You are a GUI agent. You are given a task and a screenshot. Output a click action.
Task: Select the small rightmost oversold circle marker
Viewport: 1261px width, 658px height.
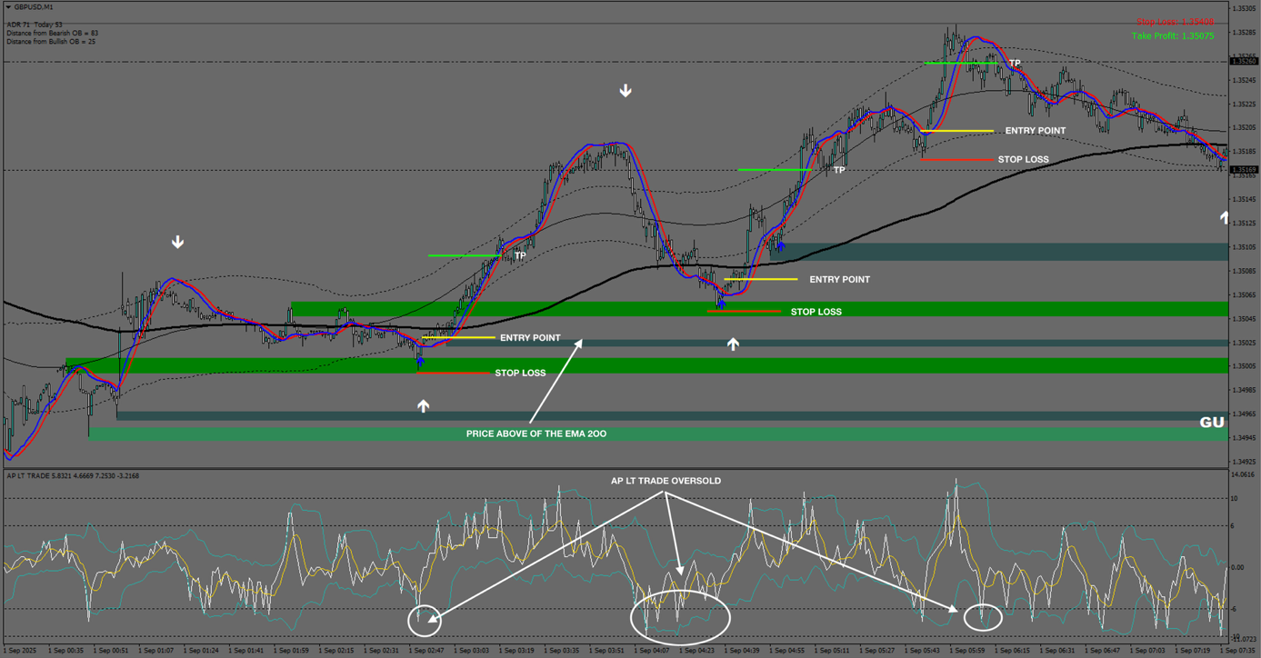click(x=983, y=618)
